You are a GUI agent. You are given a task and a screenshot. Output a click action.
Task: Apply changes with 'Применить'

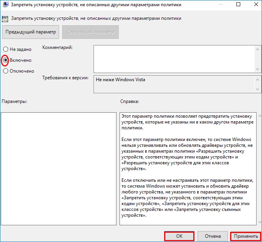tap(245, 236)
